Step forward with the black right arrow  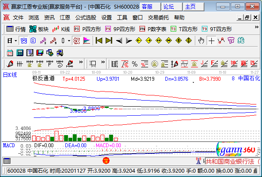(129, 41)
